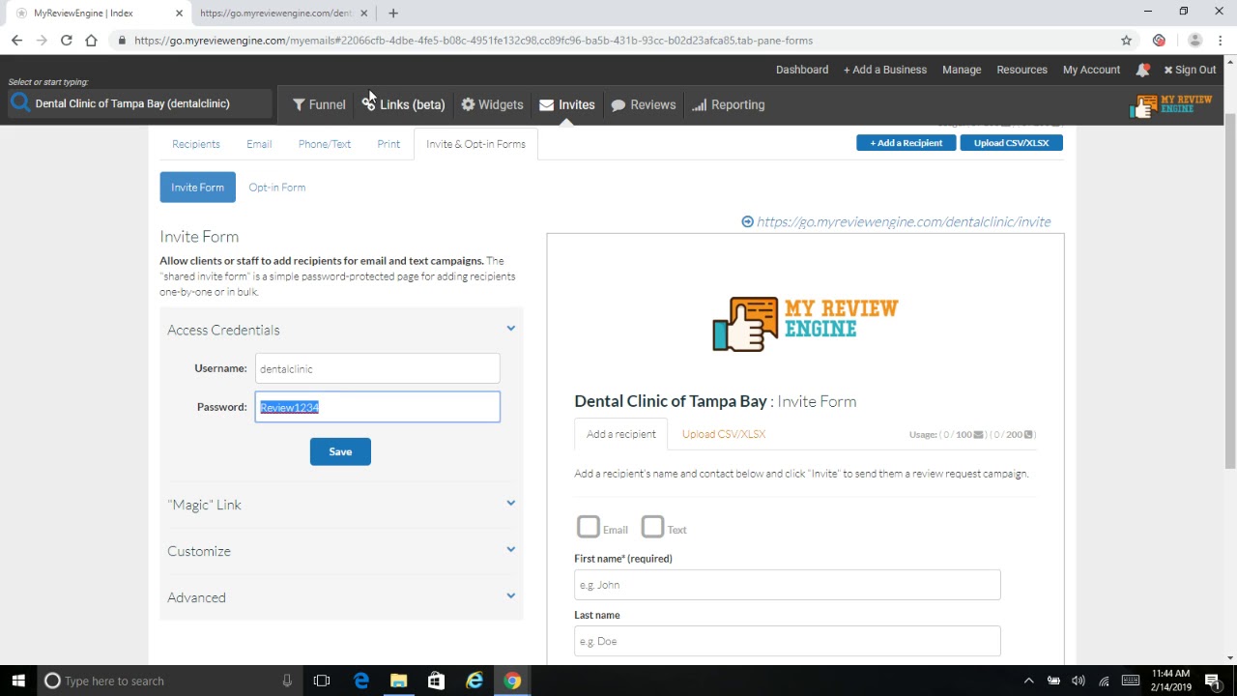Expand the "Magic" Link section
The height and width of the screenshot is (696, 1237).
[341, 505]
